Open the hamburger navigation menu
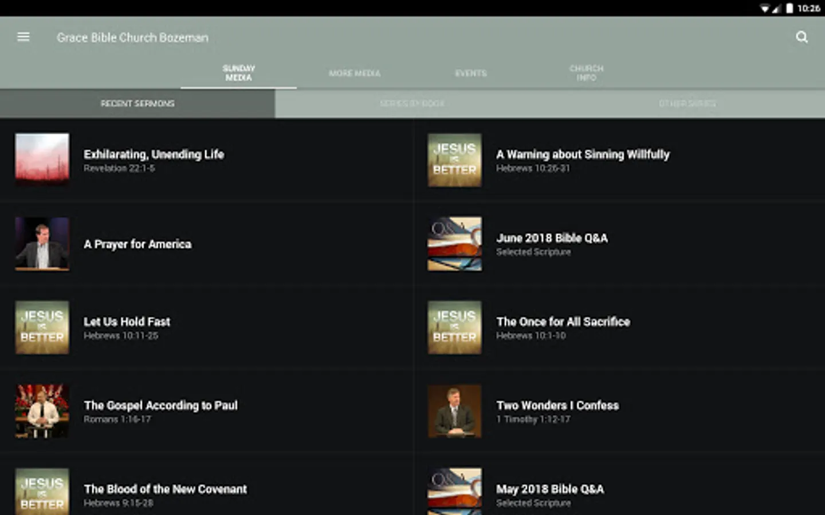Screen dimensions: 825x515 [x=23, y=37]
